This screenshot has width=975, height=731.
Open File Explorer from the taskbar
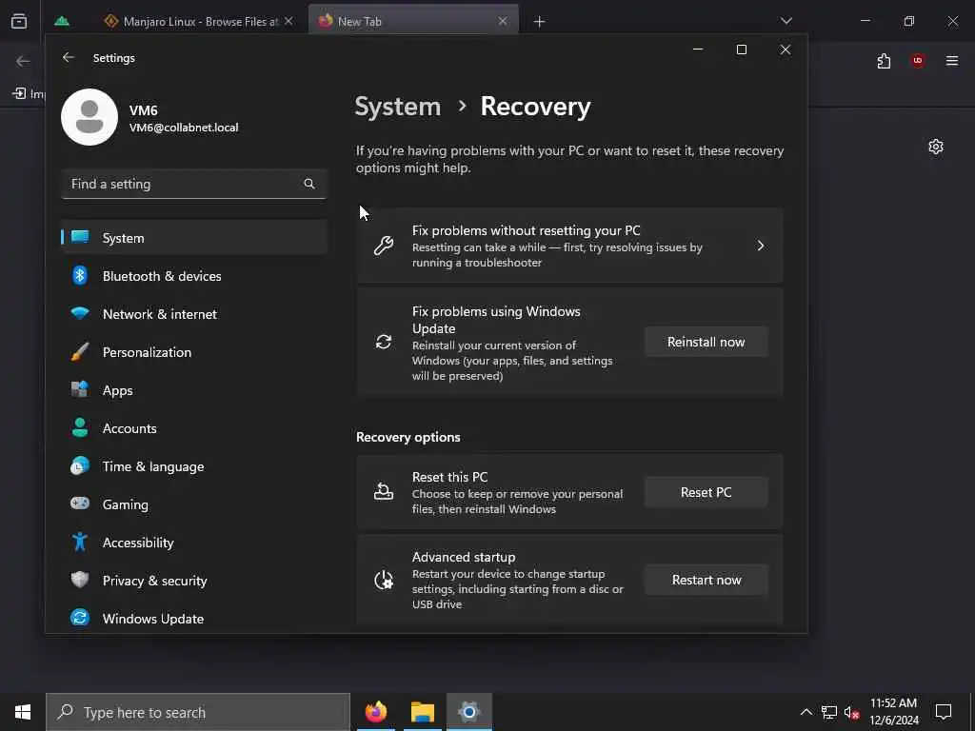[x=422, y=712]
